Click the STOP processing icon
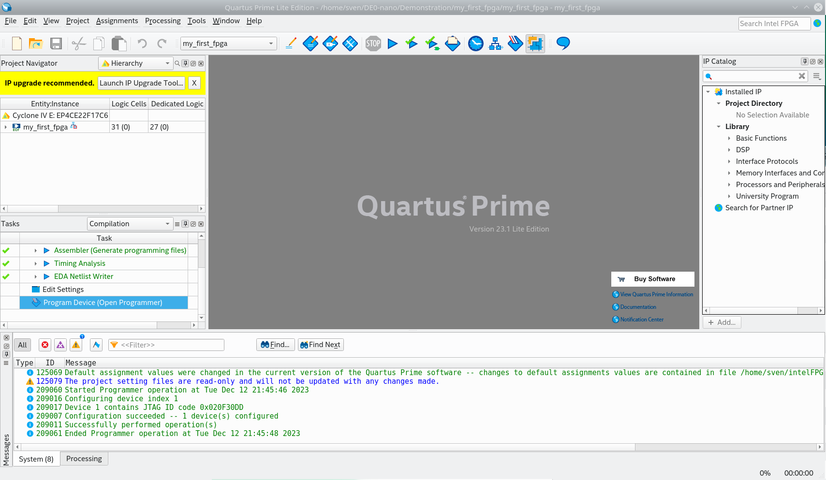This screenshot has width=826, height=480. [x=373, y=44]
